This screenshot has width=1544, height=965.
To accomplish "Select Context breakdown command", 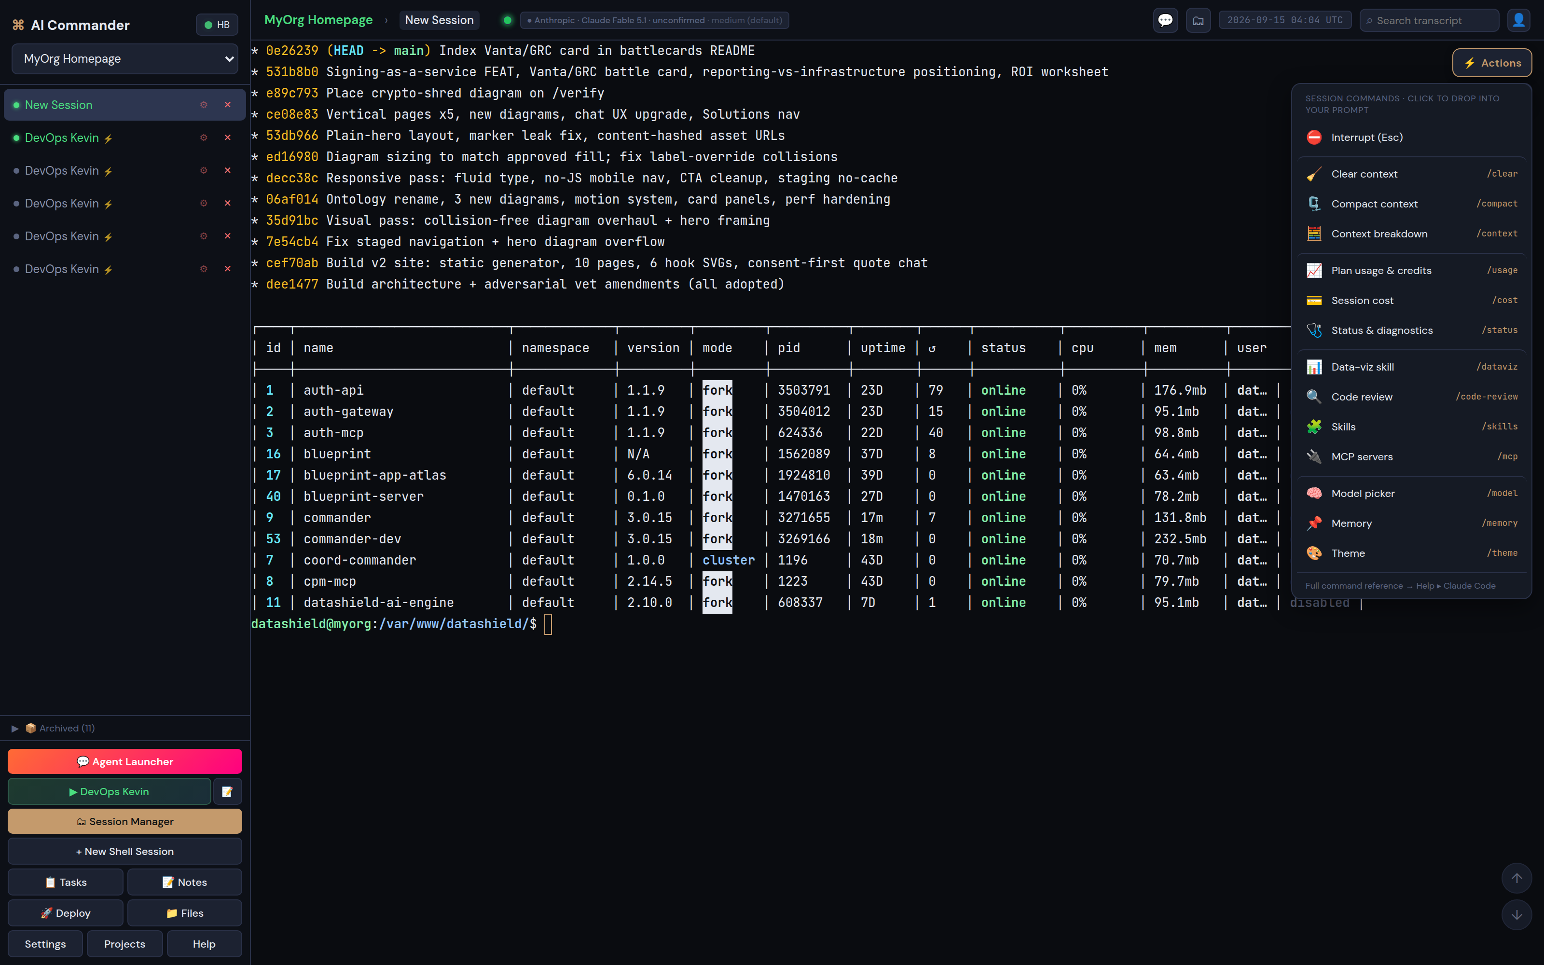I will tap(1411, 234).
